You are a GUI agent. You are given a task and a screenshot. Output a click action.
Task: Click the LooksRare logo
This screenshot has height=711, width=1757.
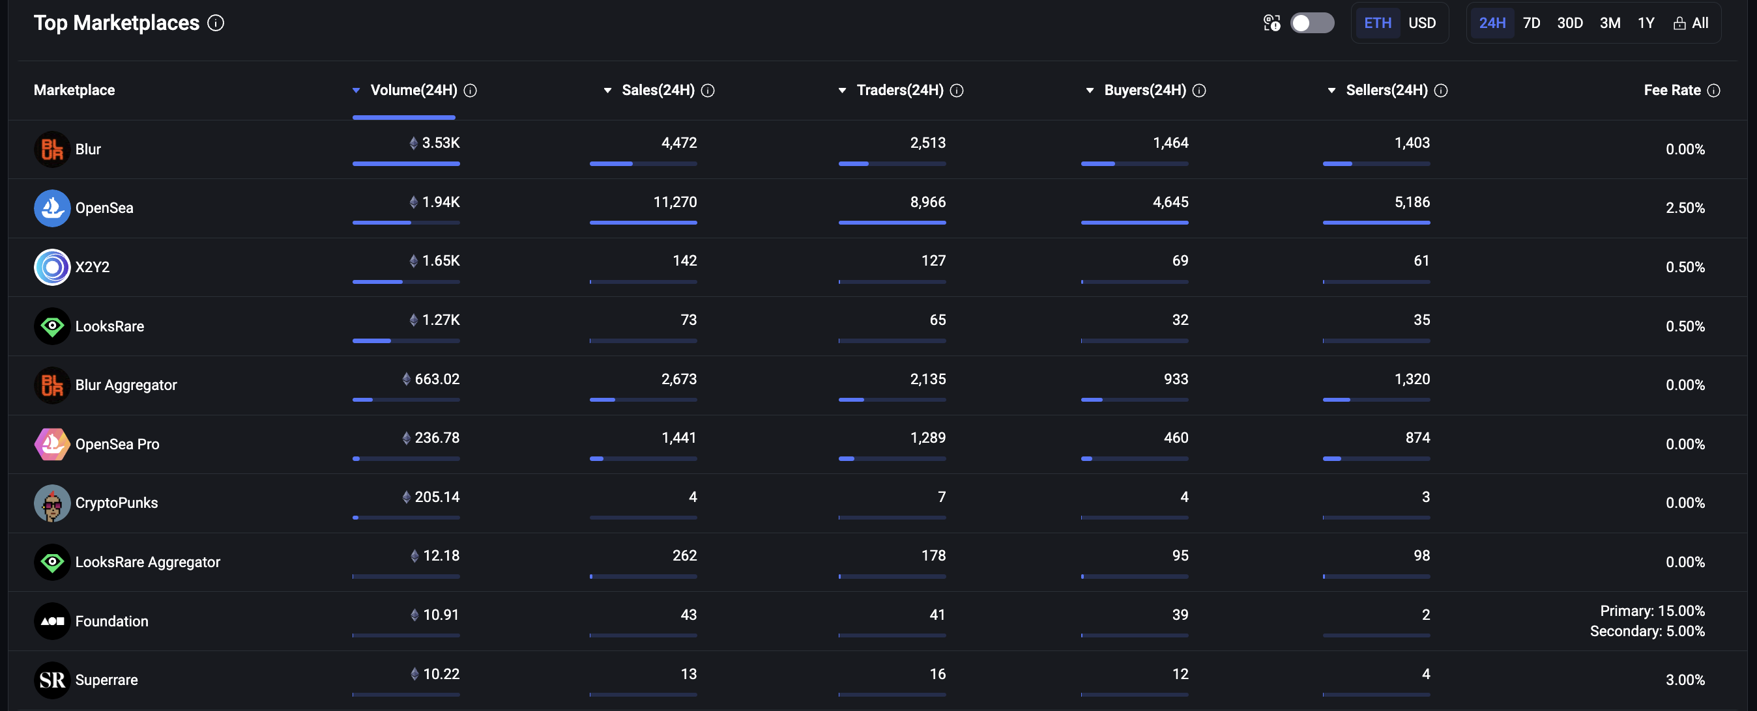coord(52,326)
